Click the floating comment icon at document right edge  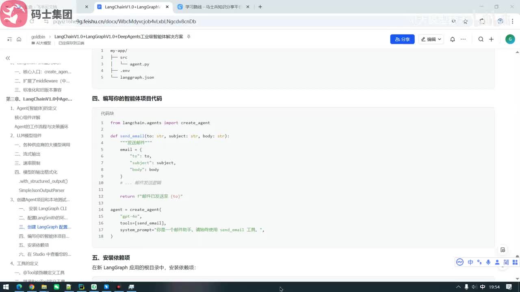click(x=503, y=250)
